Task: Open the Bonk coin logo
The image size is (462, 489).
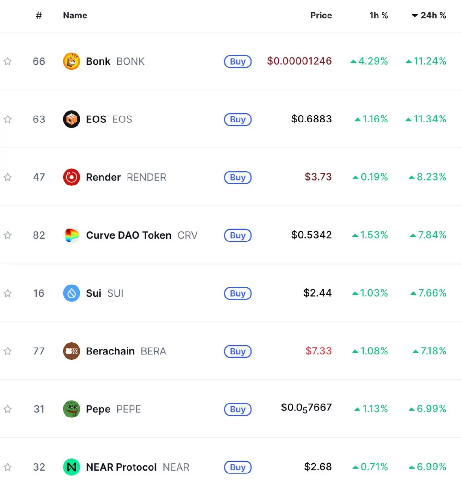Action: [x=71, y=62]
